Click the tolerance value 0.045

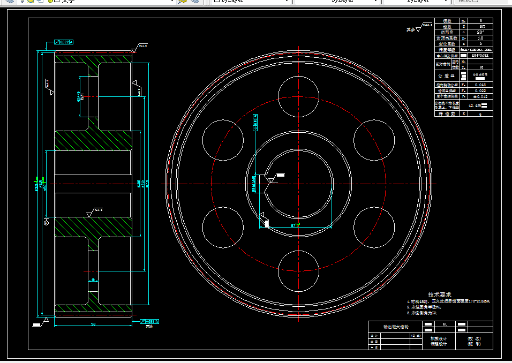tap(480, 85)
